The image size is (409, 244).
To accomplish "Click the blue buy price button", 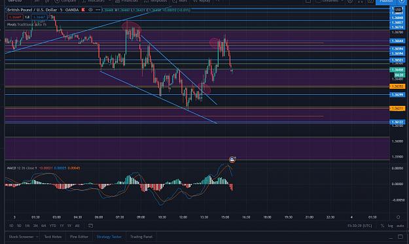I will 39,17.
